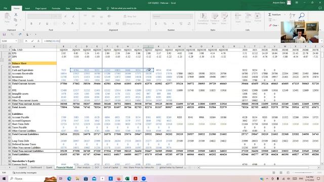324x182 pixels.
Task: Open Windows Start menu
Action: (4, 178)
